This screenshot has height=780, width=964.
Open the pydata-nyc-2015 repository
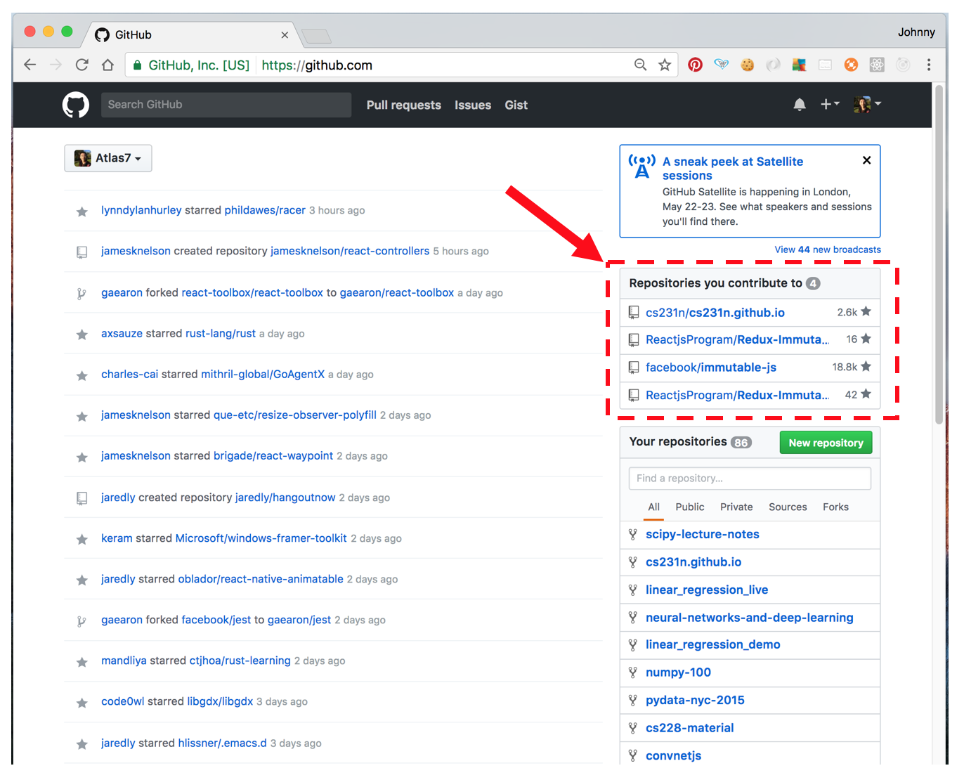[695, 700]
